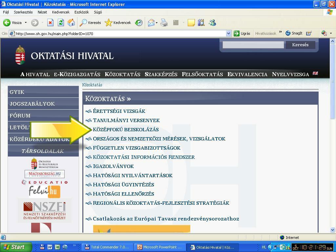Viewport: 336px width, 252px height.
Task: Click the page scrollbar down arrow
Action: [x=332, y=230]
